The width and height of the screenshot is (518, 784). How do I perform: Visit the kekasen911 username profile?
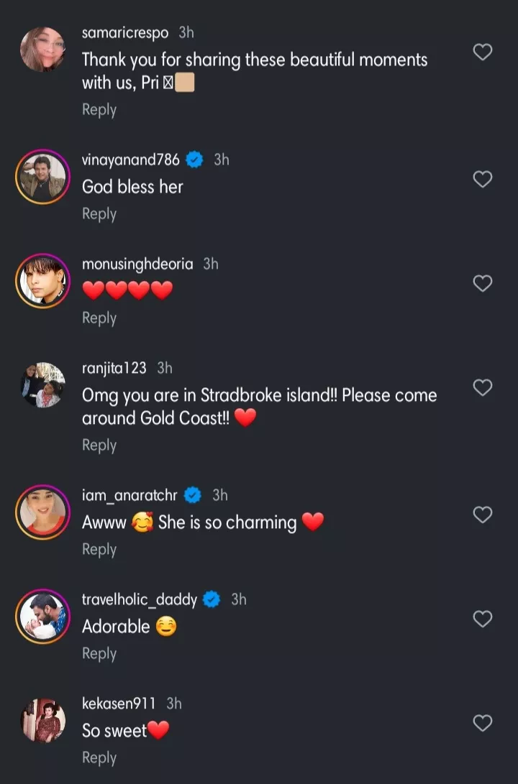coord(119,704)
